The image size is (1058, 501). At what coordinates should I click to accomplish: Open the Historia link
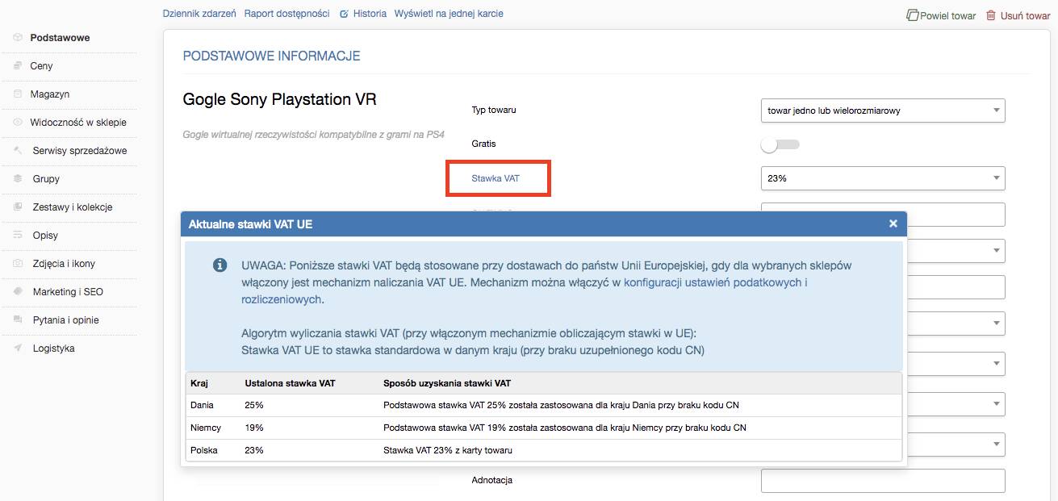coord(370,14)
